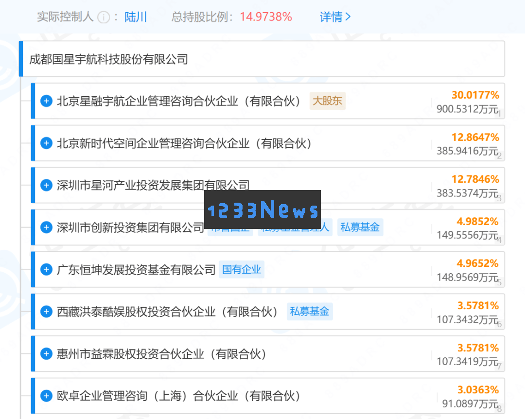Open 深圳市创新投资集团有限公司 company name

point(130,227)
